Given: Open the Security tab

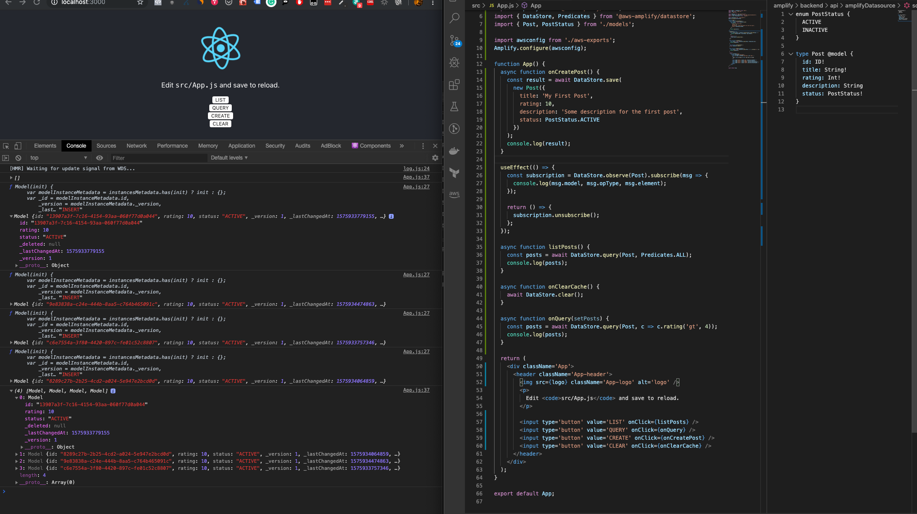Looking at the screenshot, I should click(x=275, y=146).
